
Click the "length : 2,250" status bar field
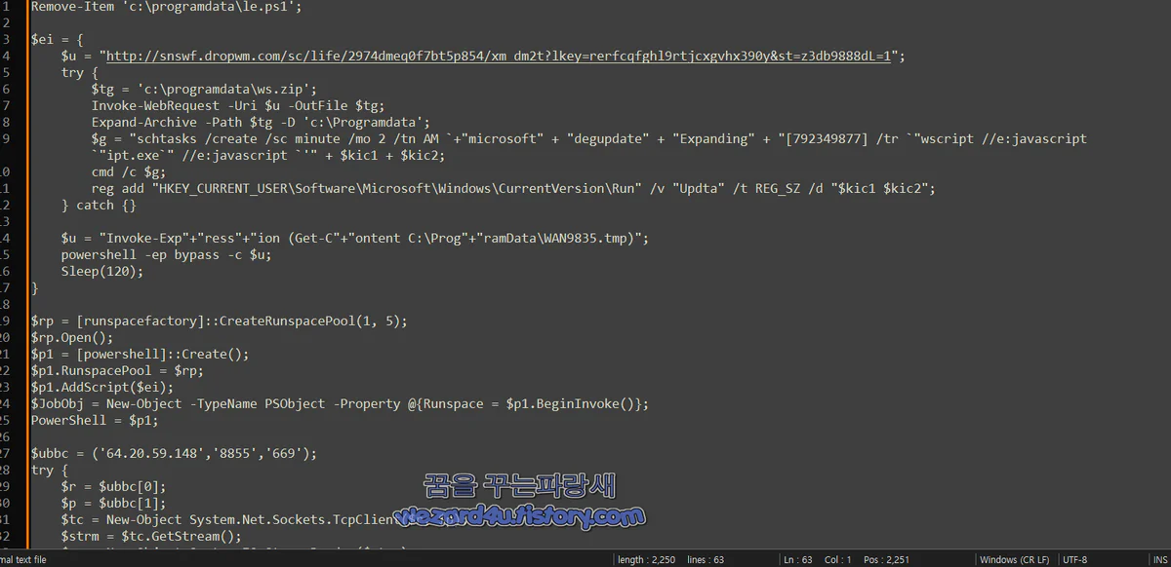coord(646,559)
